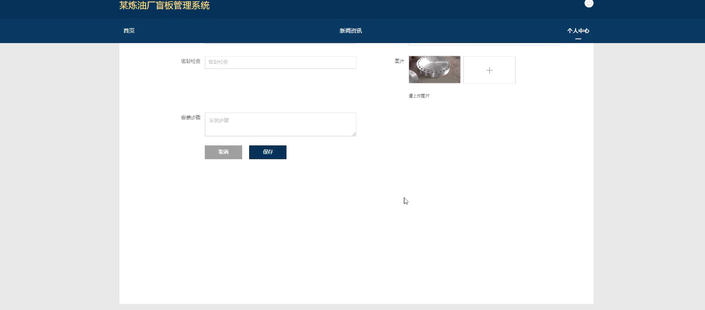
Task: Select the 个人中心 navigation tab
Action: click(x=578, y=31)
